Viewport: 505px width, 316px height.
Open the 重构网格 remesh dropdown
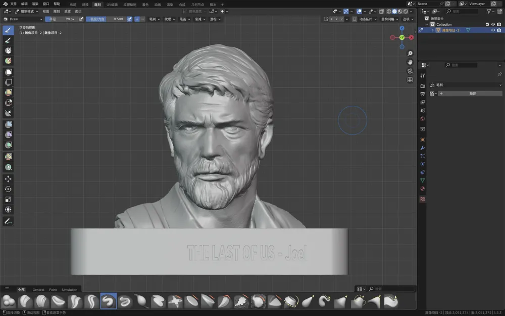(390, 19)
